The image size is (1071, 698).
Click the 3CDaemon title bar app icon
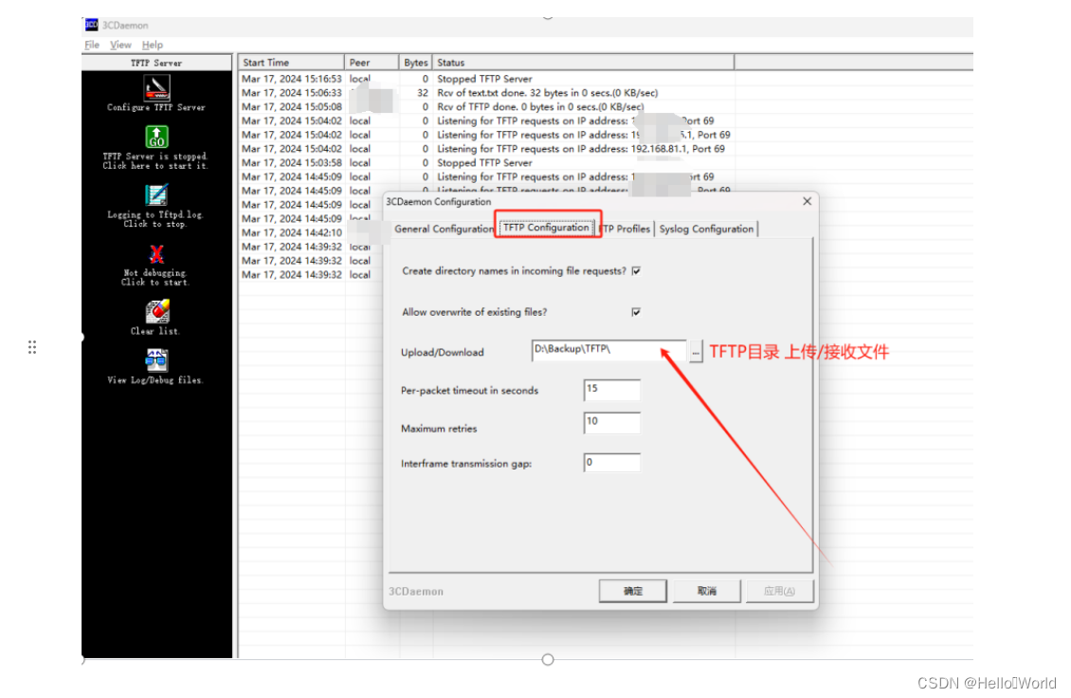click(91, 25)
